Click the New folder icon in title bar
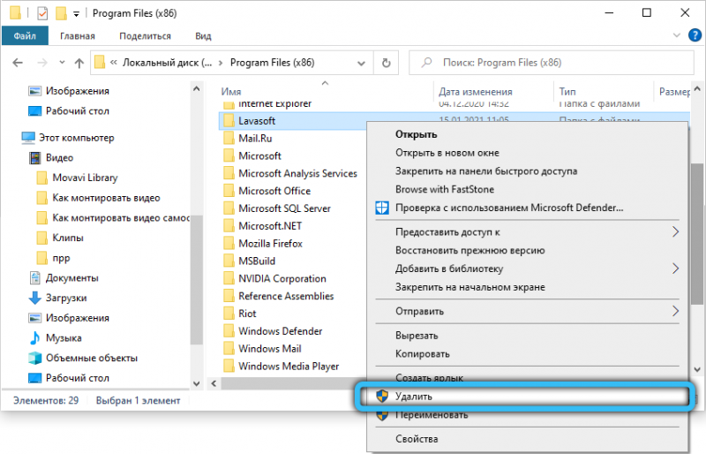 pos(61,13)
